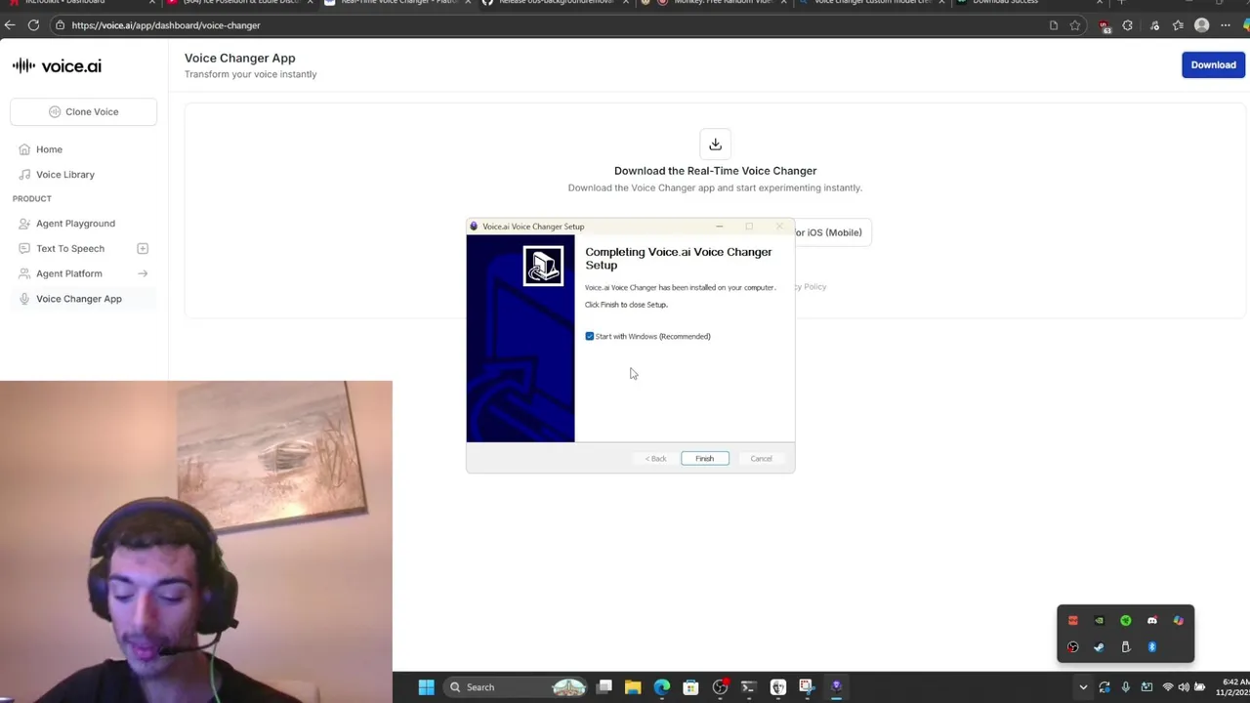This screenshot has width=1250, height=703.
Task: Uncheck Start with Windows (Recommended) checkbox
Action: click(x=589, y=336)
